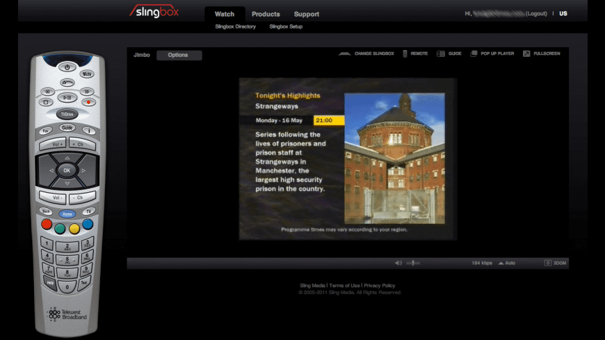605x340 pixels.
Task: Click the down arrow on the remote d-pad
Action: [67, 183]
